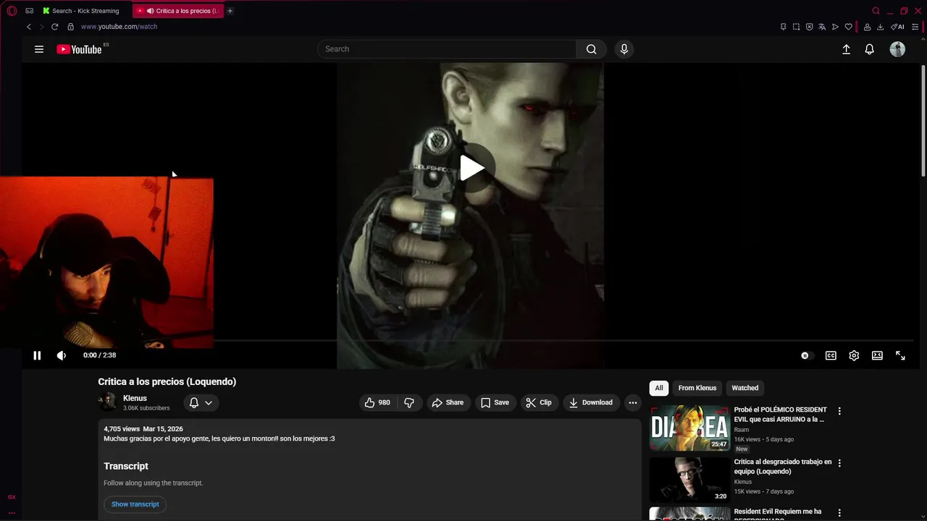The height and width of the screenshot is (521, 927).
Task: Submit search with magnifier button
Action: click(x=592, y=49)
